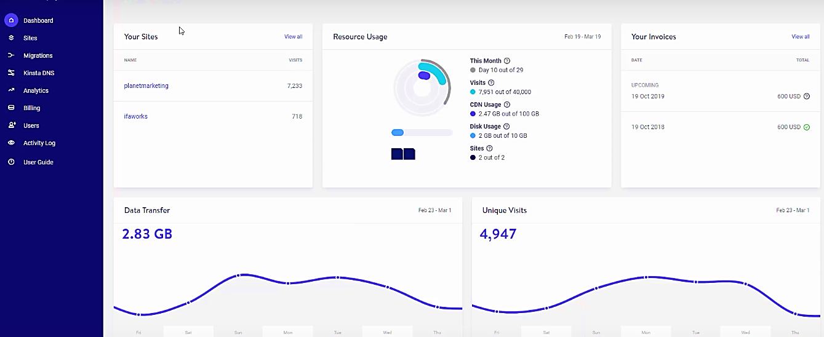Click the Feb 19 - Mar 19 date range

tap(583, 37)
